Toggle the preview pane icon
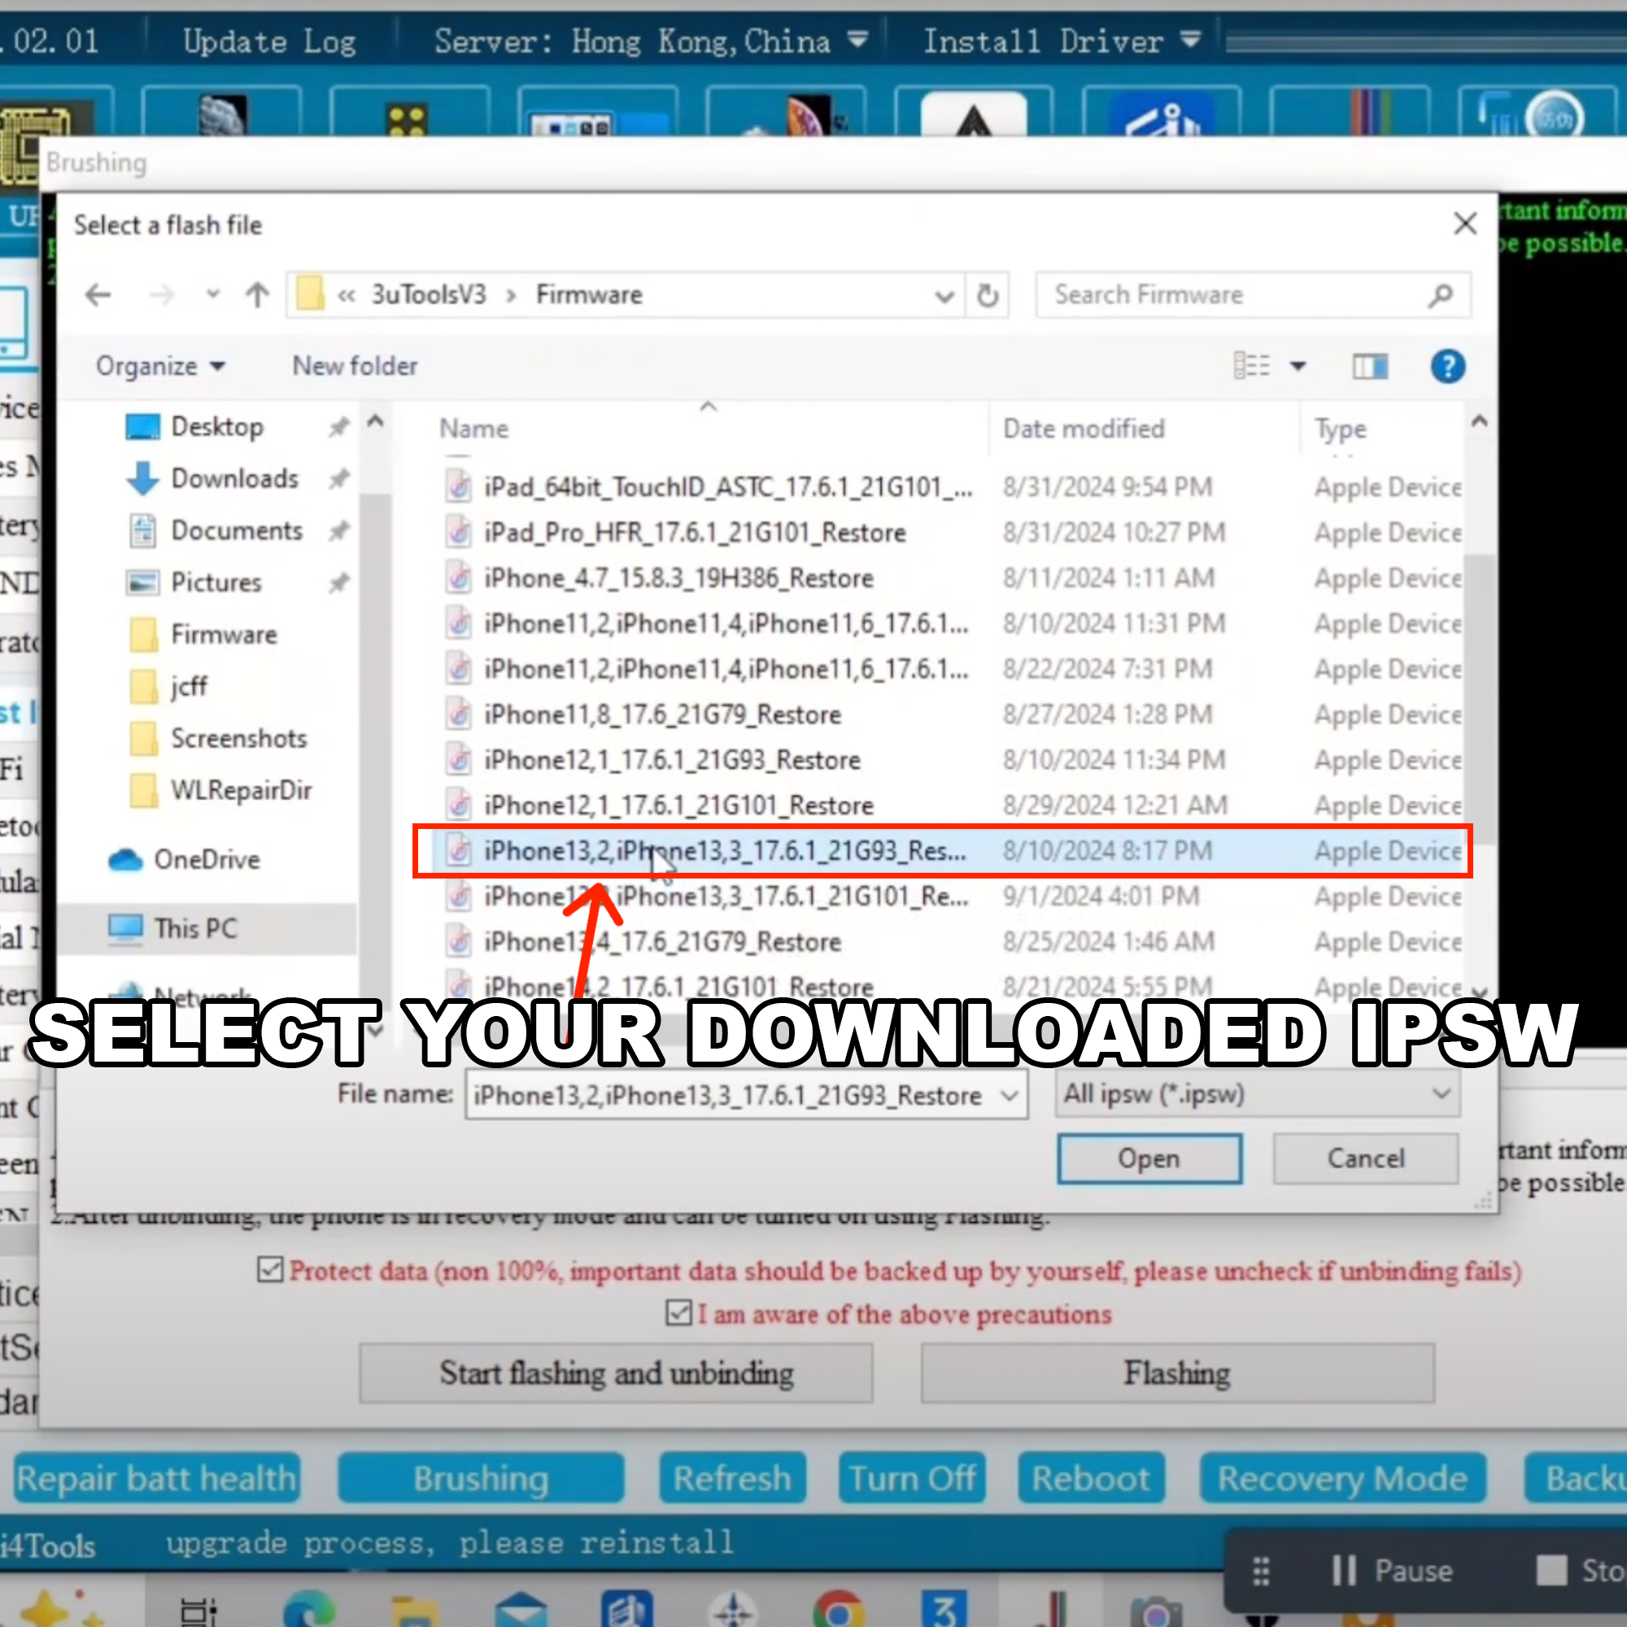The height and width of the screenshot is (1627, 1627). tap(1369, 366)
